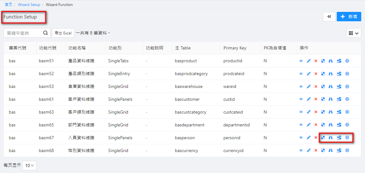Click the pencil edit icon for basm65
This screenshot has height=173, width=365.
tap(308, 125)
